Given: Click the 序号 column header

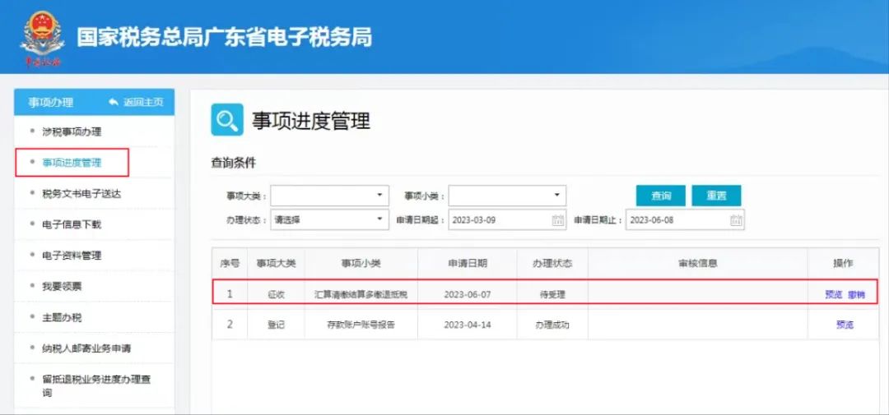Looking at the screenshot, I should point(230,263).
